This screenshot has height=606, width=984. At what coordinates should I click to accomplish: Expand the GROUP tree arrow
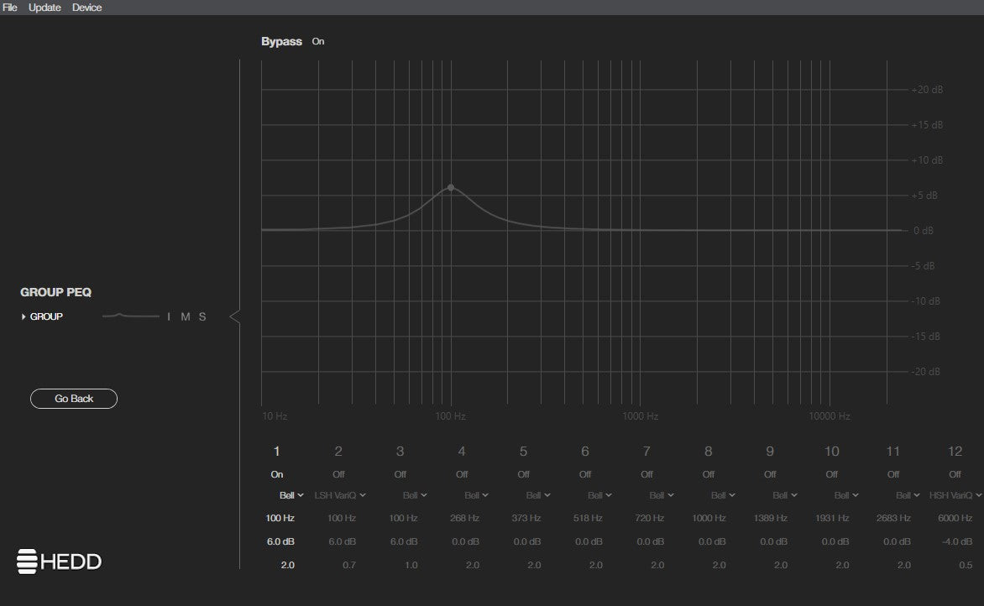pyautogui.click(x=24, y=316)
